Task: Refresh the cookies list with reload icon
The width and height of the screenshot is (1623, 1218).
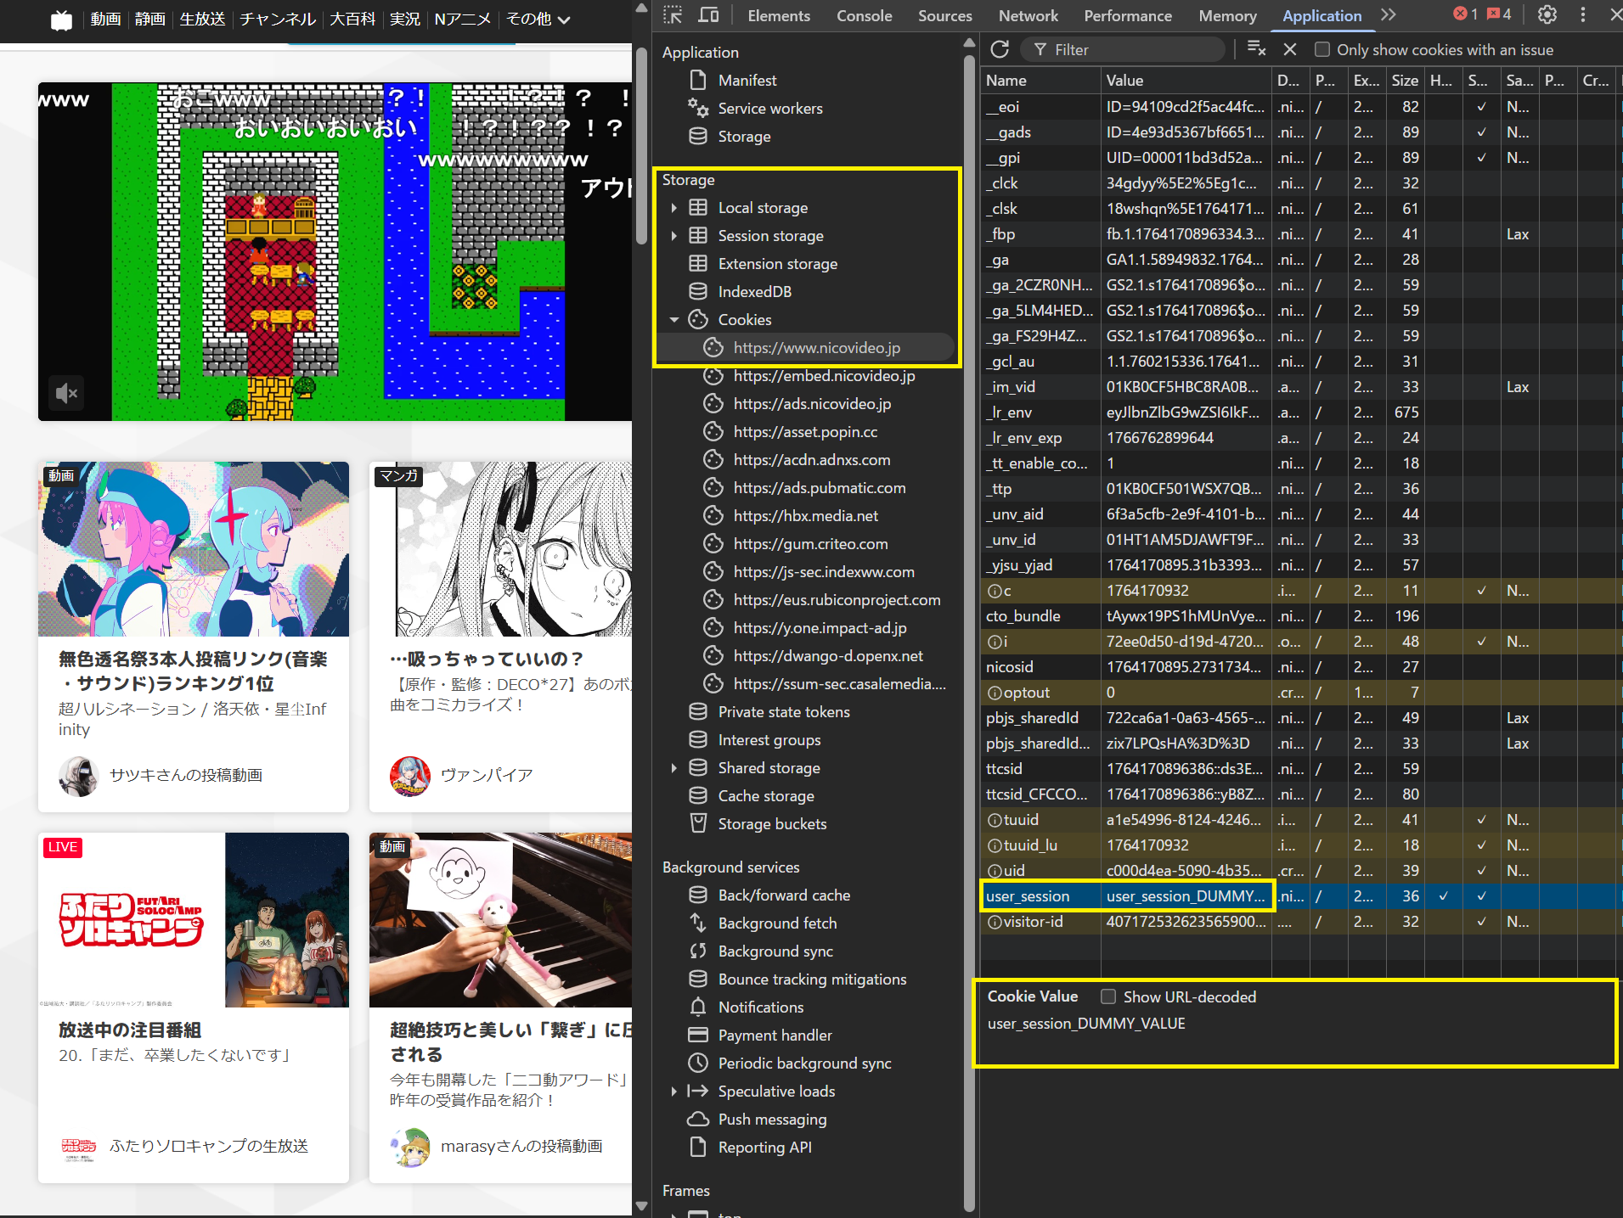Action: [x=999, y=49]
